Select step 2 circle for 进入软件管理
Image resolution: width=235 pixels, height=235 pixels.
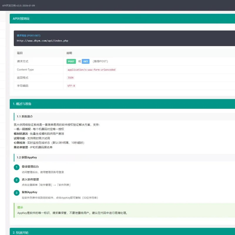17,180
